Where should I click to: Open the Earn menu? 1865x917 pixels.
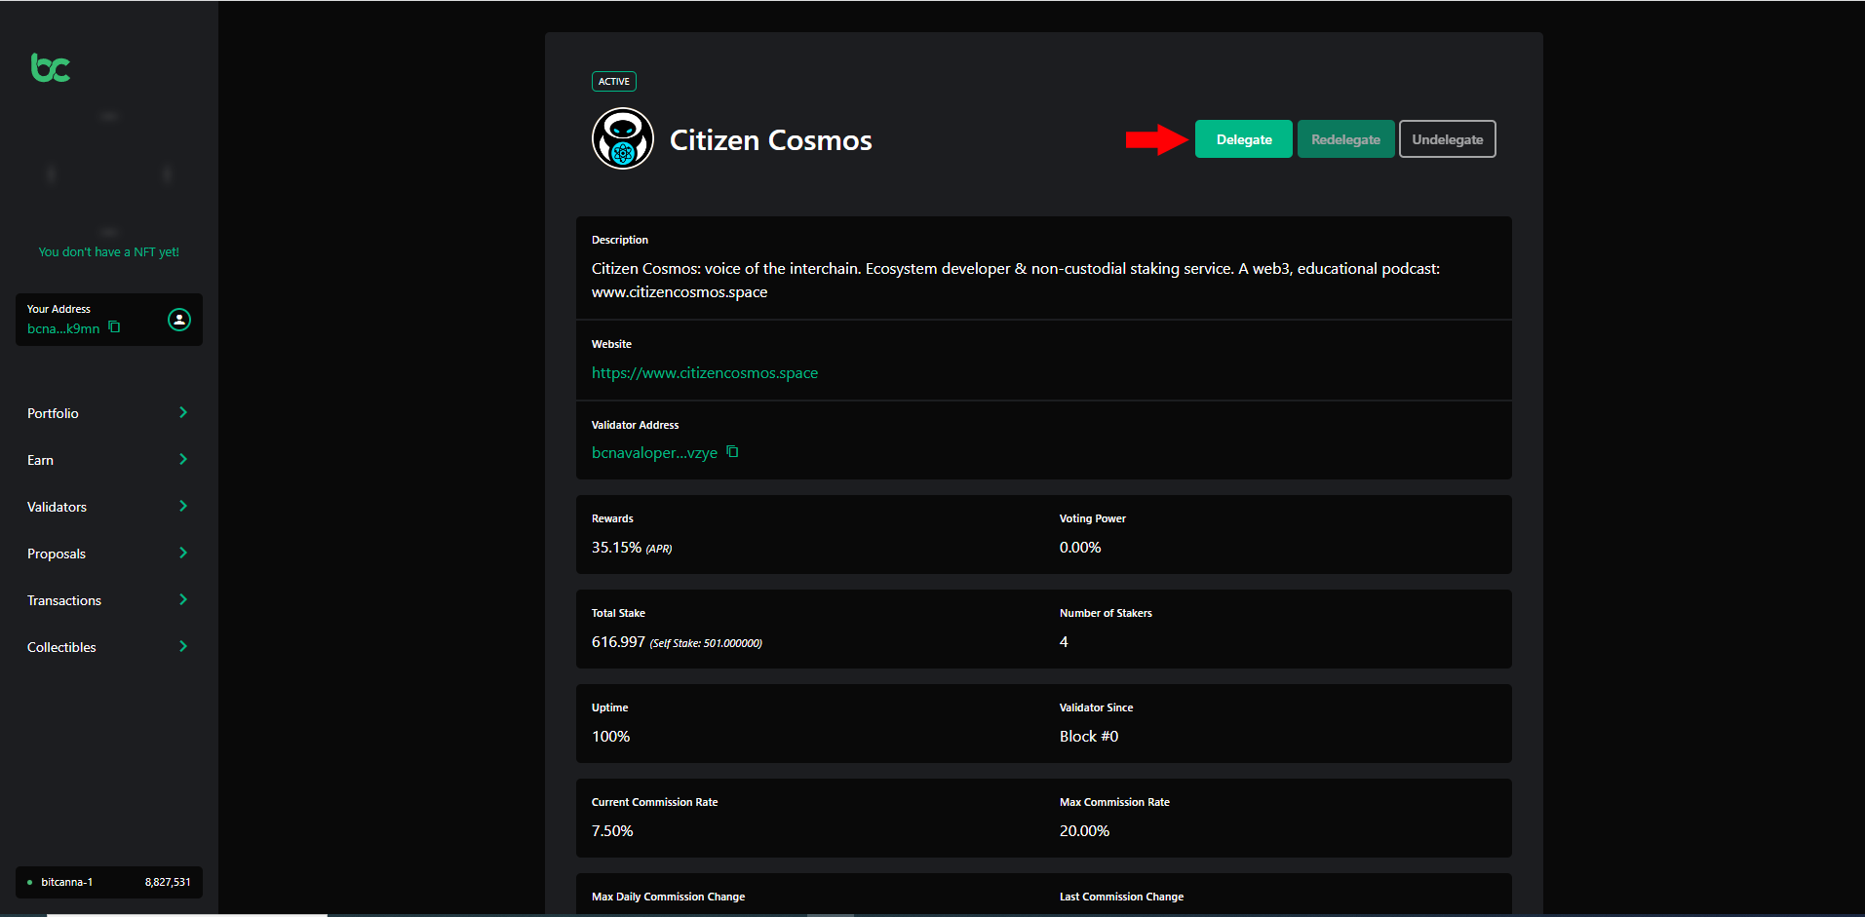(x=40, y=460)
